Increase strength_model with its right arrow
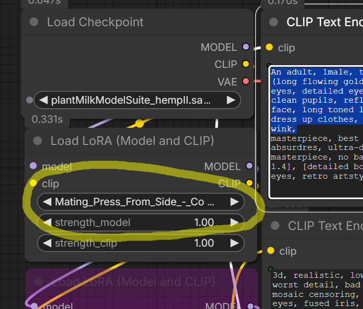 (234, 222)
